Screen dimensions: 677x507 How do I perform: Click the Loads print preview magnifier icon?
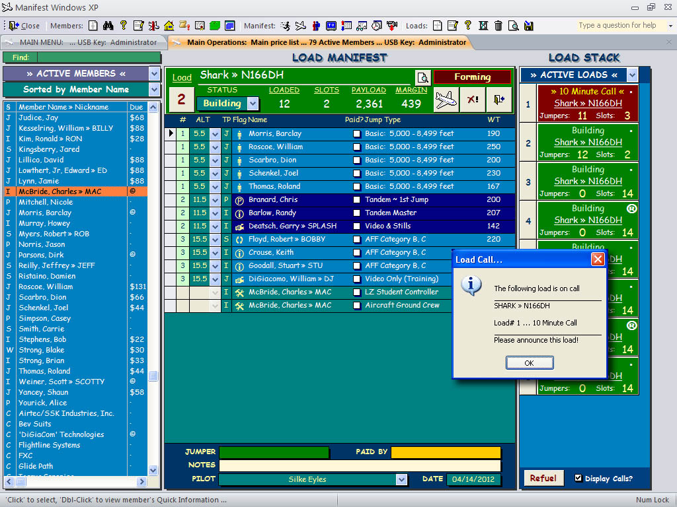pos(513,26)
